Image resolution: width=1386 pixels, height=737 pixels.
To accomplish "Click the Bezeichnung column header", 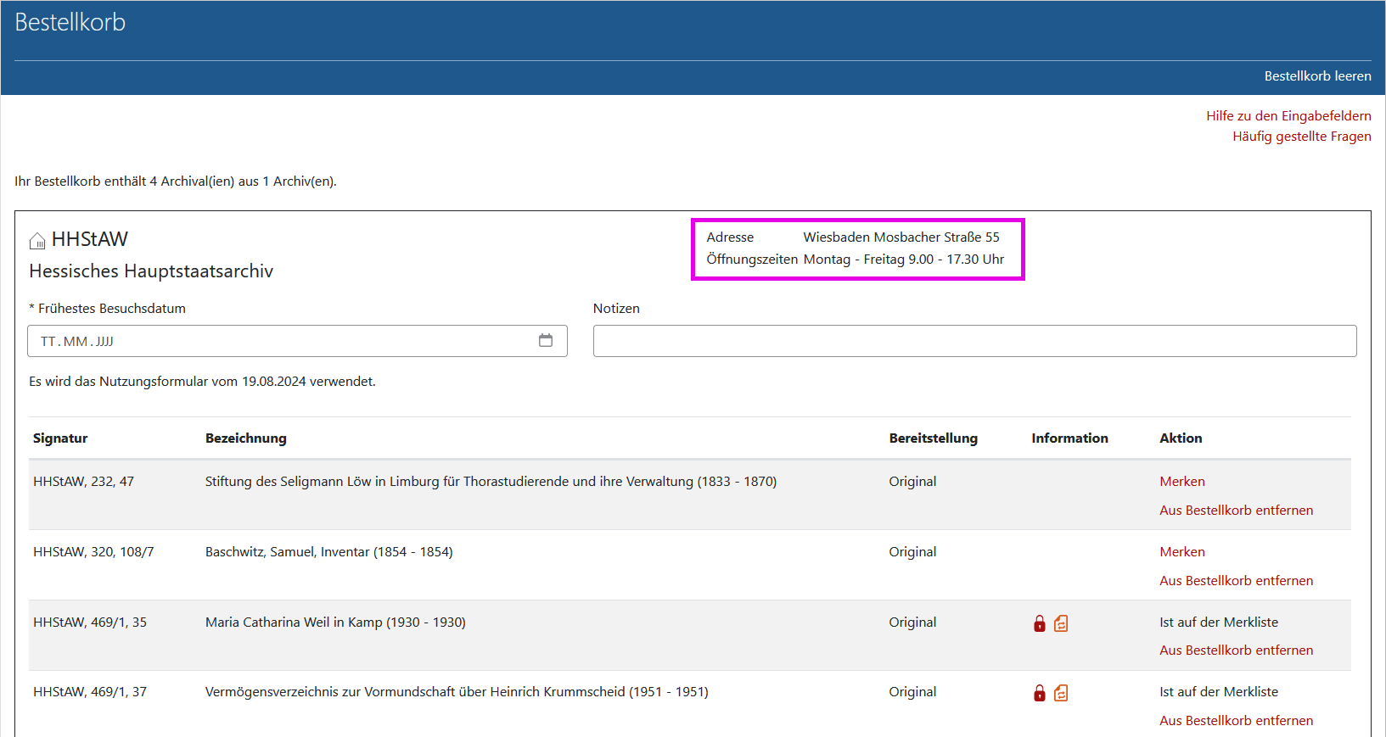I will (246, 438).
